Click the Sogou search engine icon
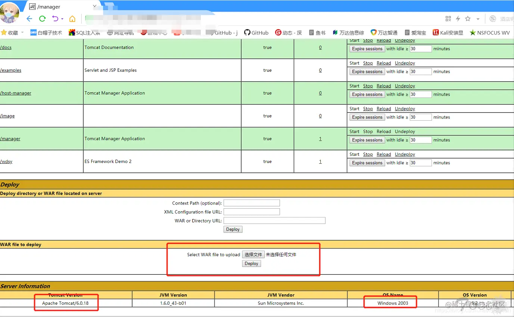Image resolution: width=514 pixels, height=317 pixels. [x=493, y=19]
